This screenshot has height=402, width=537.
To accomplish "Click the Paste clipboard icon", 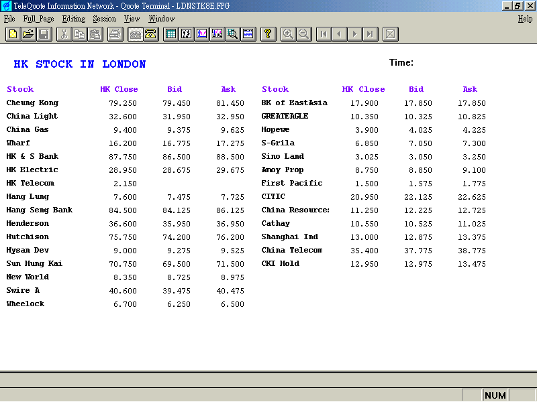I will [95, 34].
